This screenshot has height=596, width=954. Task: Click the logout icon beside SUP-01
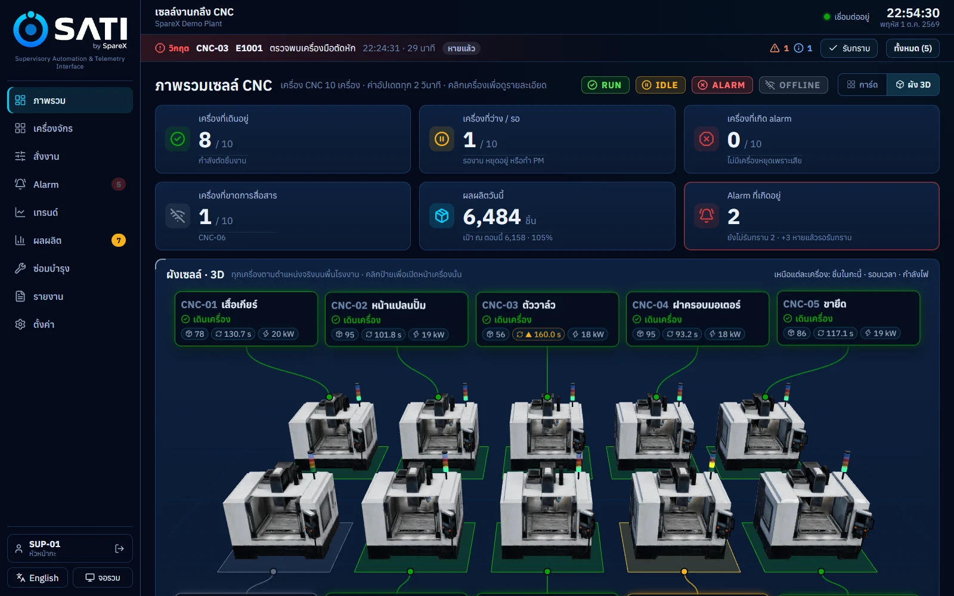click(x=119, y=548)
